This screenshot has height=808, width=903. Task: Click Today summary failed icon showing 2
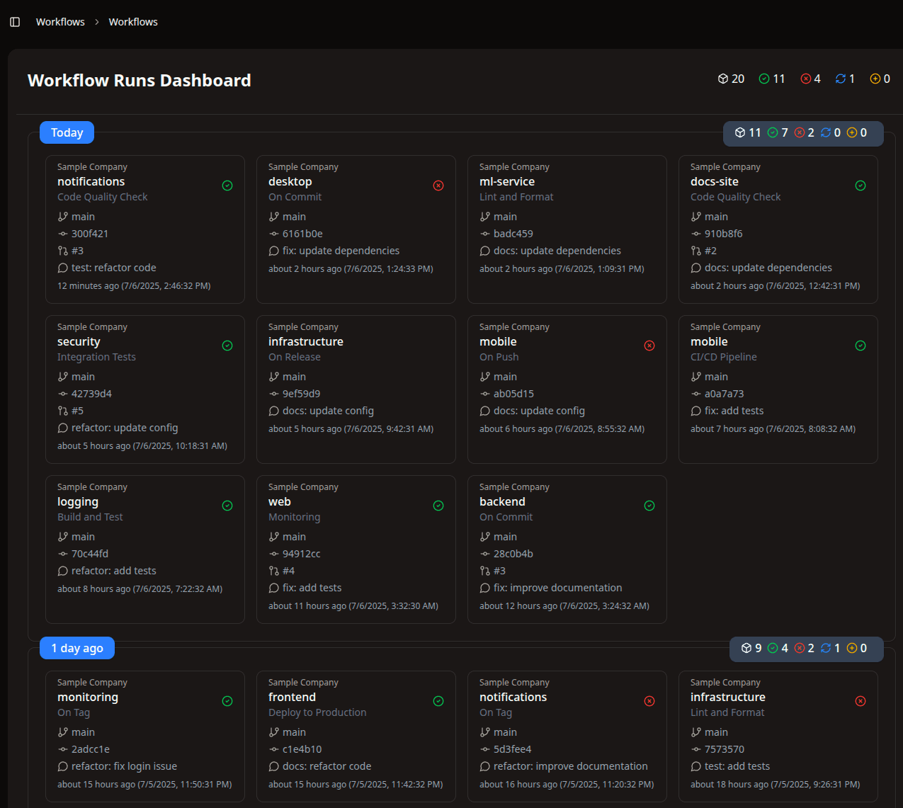[x=800, y=132]
